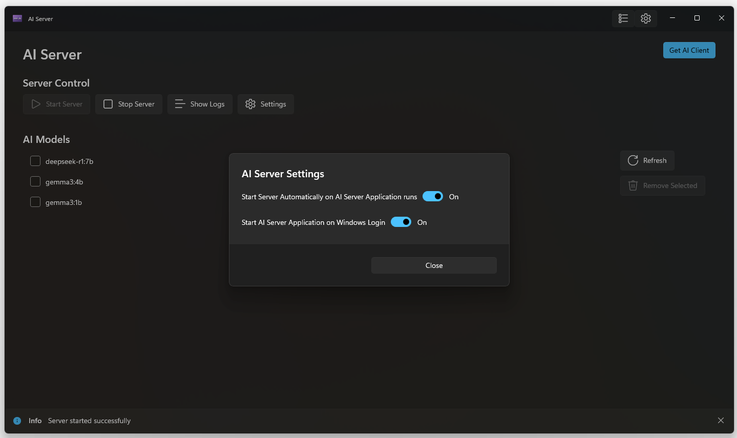Click the 'Server started successfully' message
The image size is (737, 438).
pyautogui.click(x=89, y=421)
